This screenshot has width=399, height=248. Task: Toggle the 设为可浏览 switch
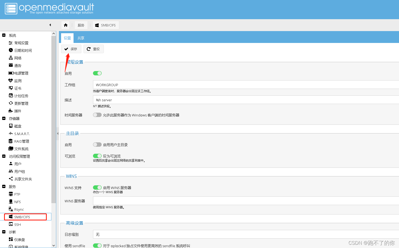pyautogui.click(x=97, y=156)
